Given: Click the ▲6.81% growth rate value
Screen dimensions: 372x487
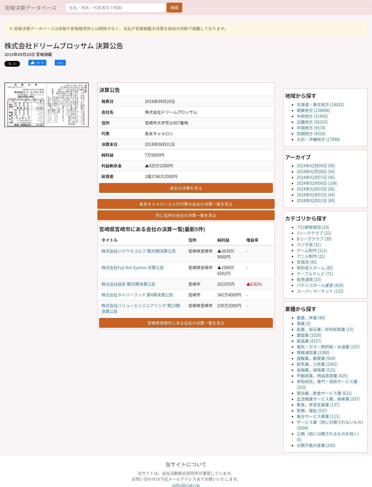Looking at the screenshot, I should (254, 284).
